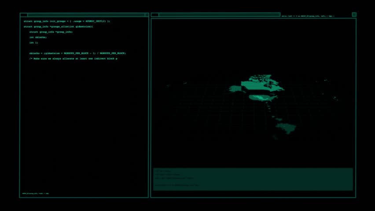Click the small "while (left" text above the map window

pyautogui.click(x=308, y=16)
